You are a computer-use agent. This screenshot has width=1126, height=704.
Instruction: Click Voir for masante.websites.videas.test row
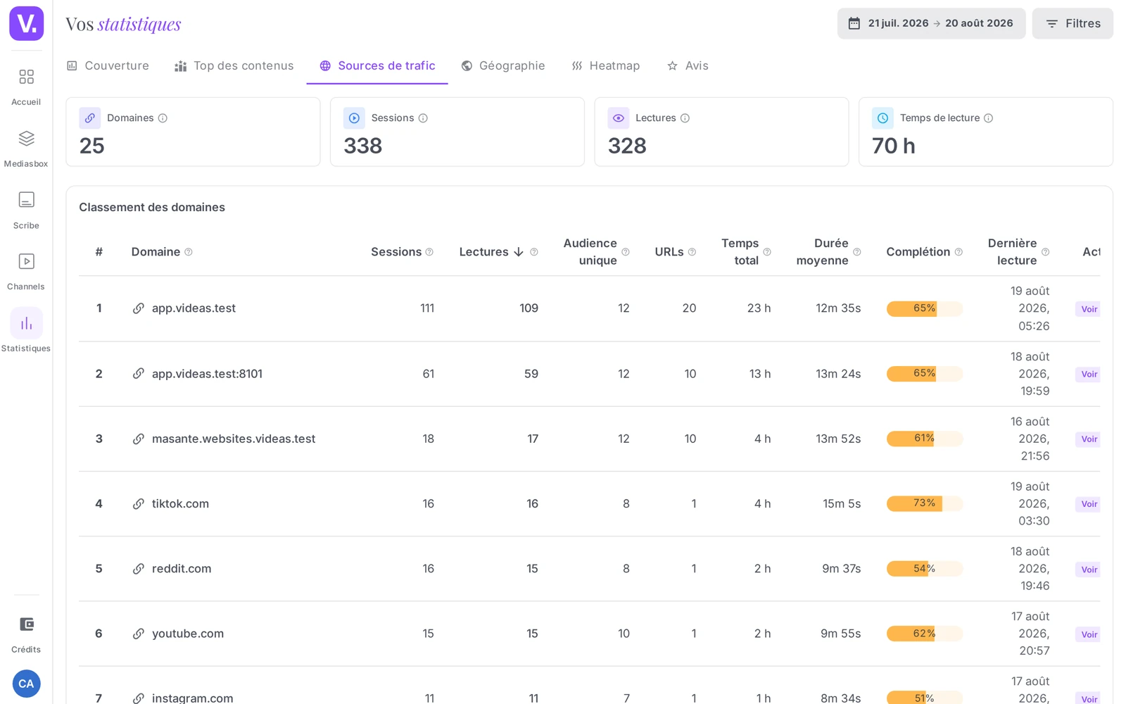pos(1089,439)
